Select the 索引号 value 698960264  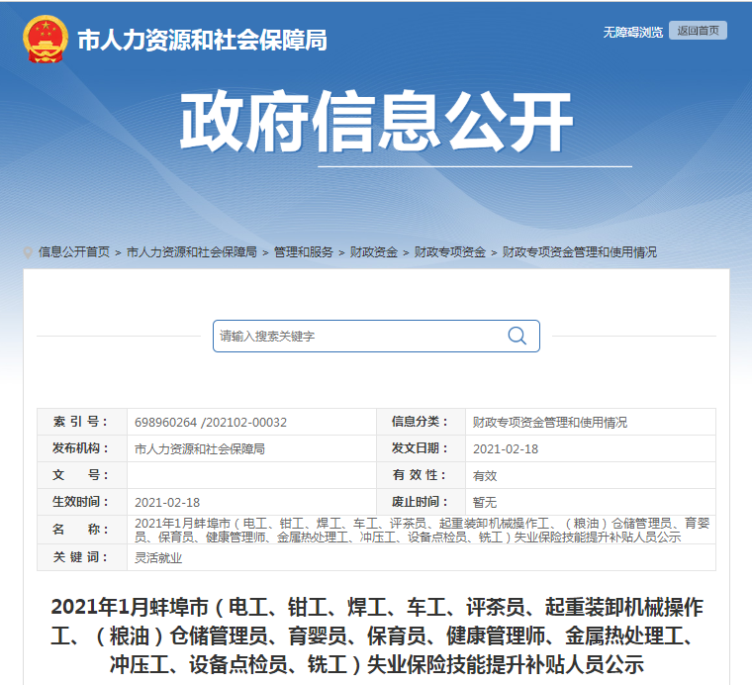(x=211, y=422)
